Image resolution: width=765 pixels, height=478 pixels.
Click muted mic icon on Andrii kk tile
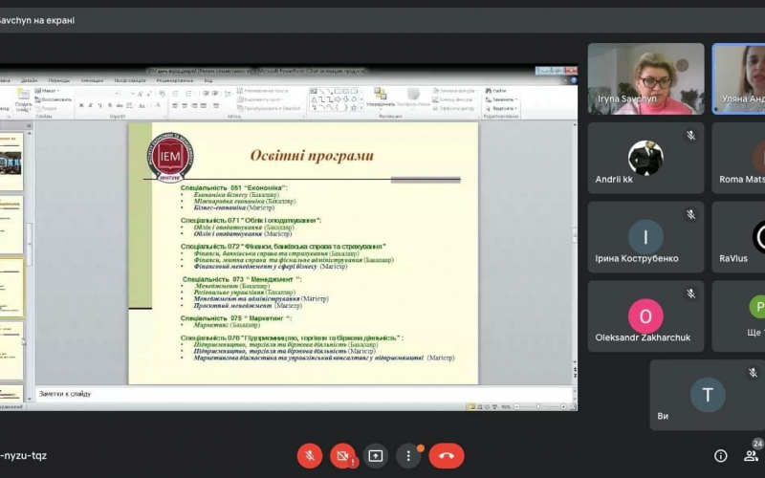690,135
